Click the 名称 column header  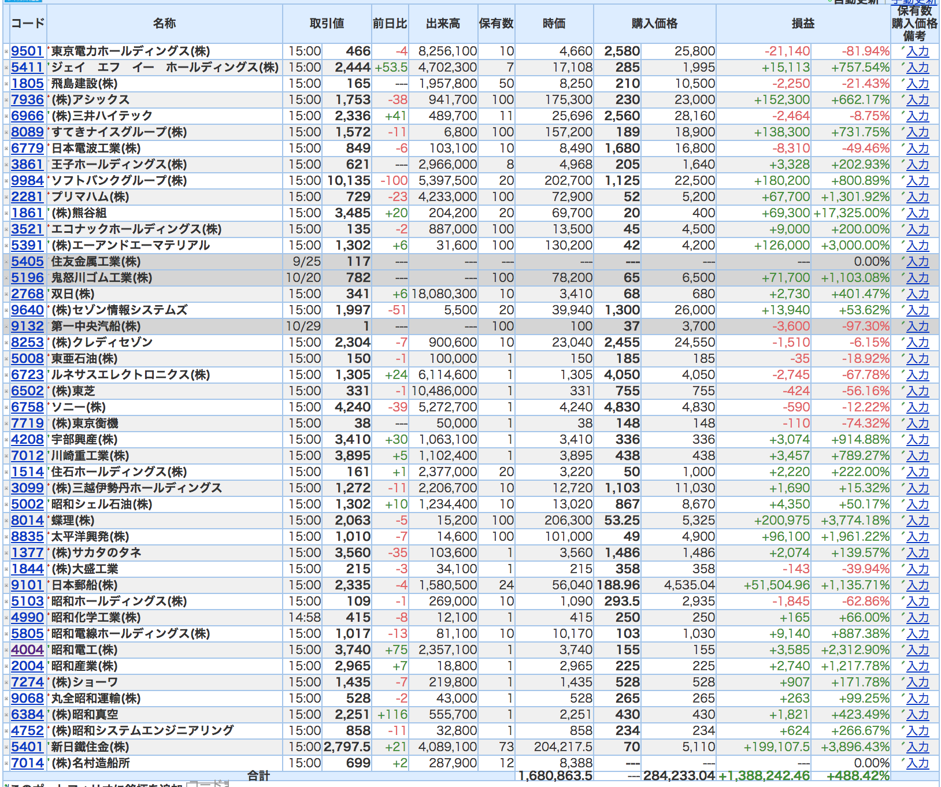(164, 24)
